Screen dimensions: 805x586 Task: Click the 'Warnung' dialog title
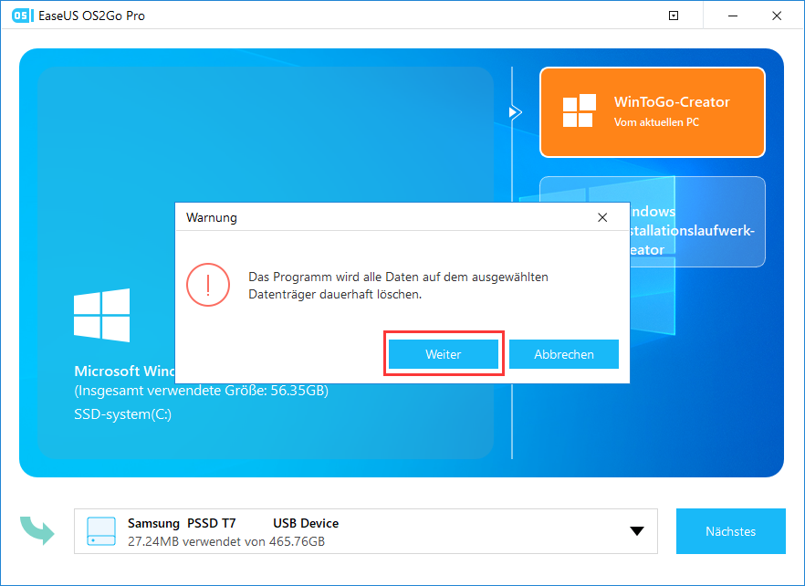click(212, 218)
